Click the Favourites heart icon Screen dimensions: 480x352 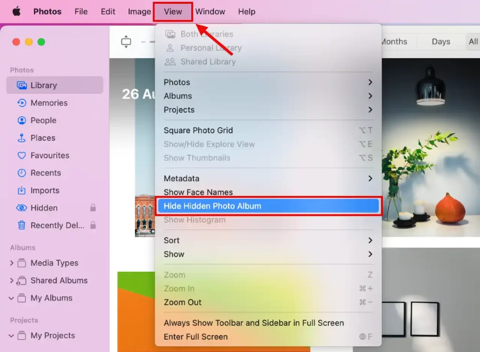(x=22, y=155)
